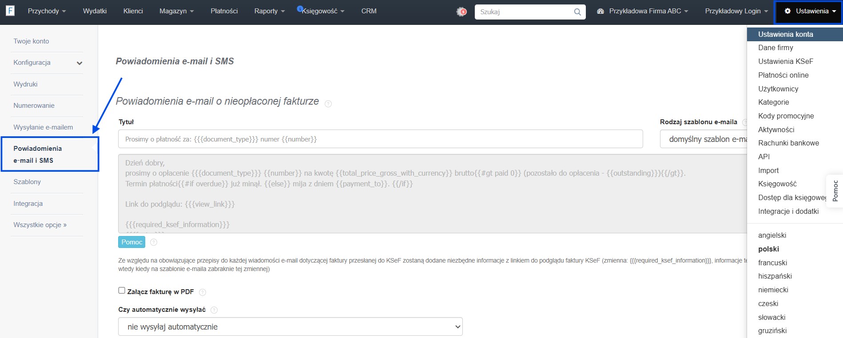The width and height of the screenshot is (843, 338).
Task: Open Klienci in top menu
Action: [x=133, y=11]
